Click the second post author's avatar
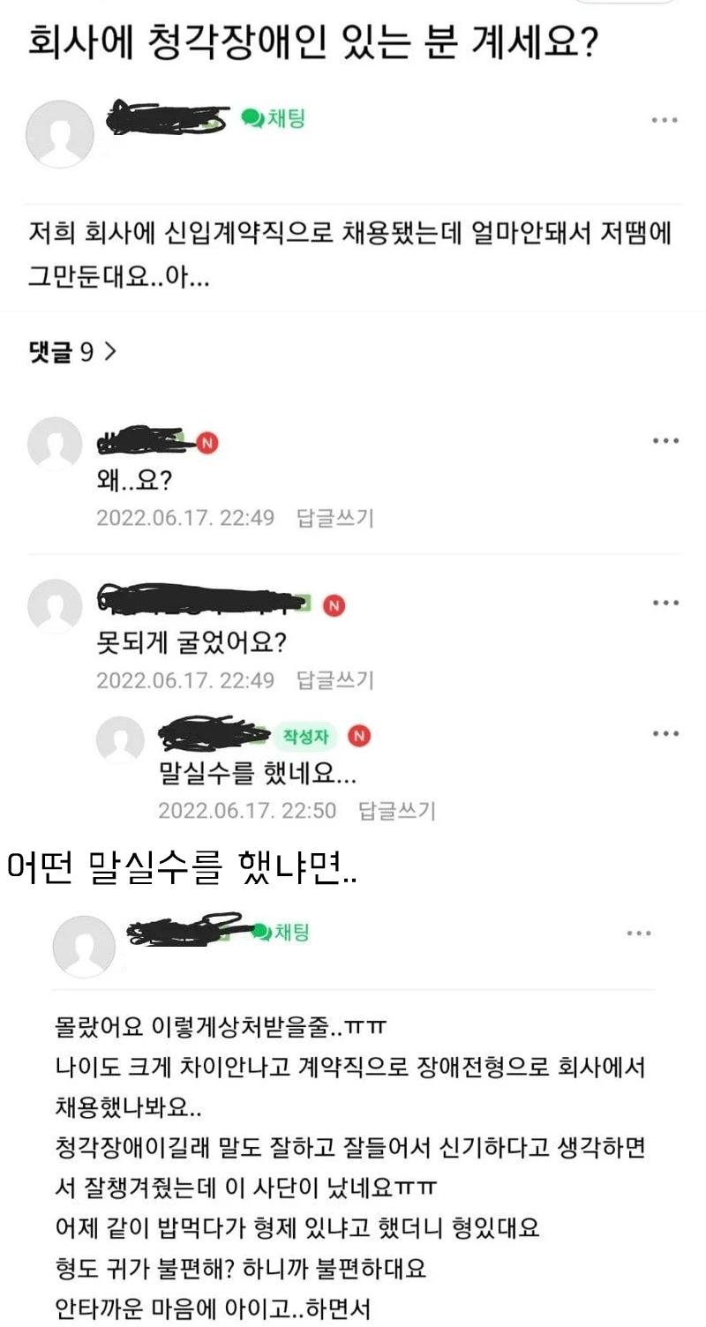Screen dimensions: 706x1327 tap(84, 947)
